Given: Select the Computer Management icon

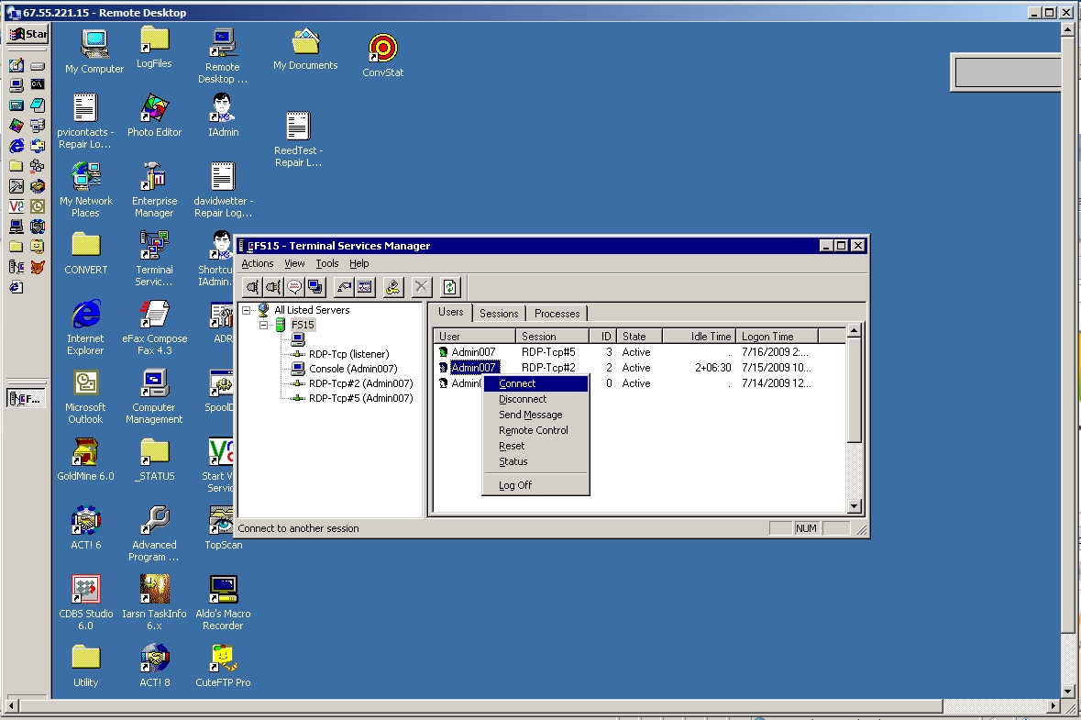Looking at the screenshot, I should pyautogui.click(x=154, y=396).
